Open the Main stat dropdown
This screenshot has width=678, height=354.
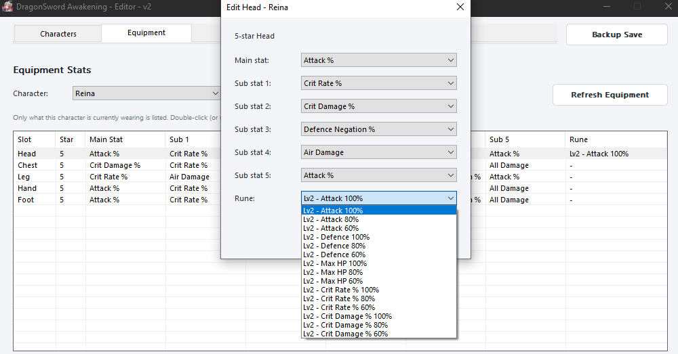tap(378, 60)
